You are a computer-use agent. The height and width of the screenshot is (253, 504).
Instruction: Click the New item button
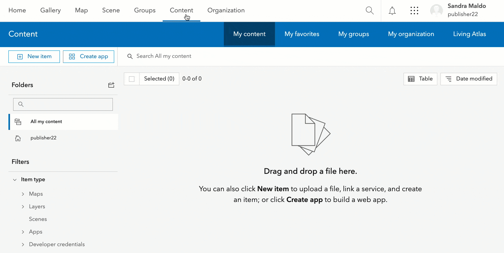click(34, 56)
